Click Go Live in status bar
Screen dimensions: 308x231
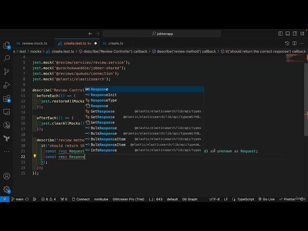click(x=266, y=199)
